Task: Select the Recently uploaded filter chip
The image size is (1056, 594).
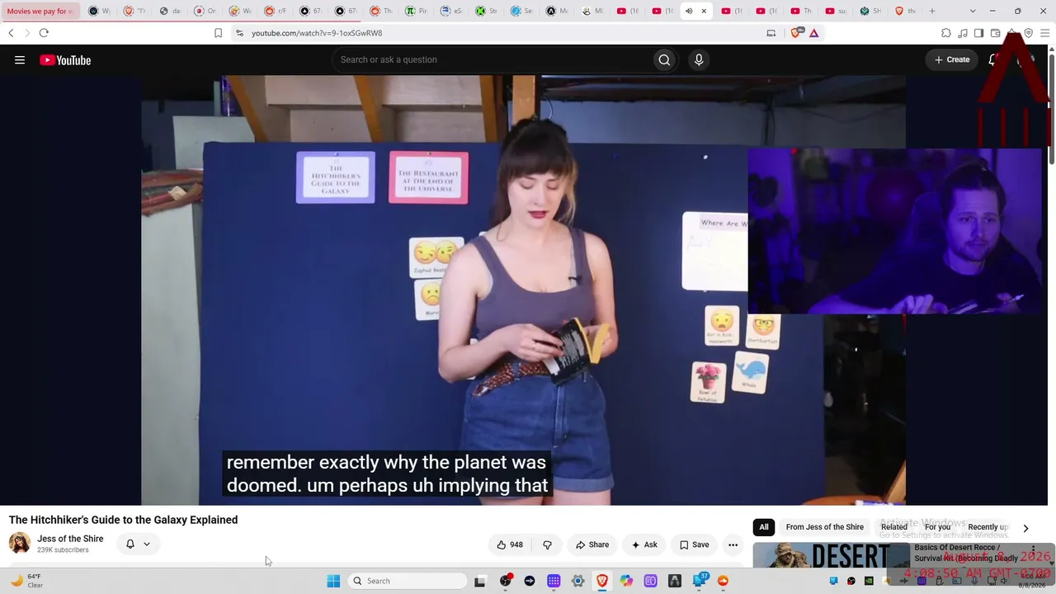Action: pyautogui.click(x=988, y=527)
